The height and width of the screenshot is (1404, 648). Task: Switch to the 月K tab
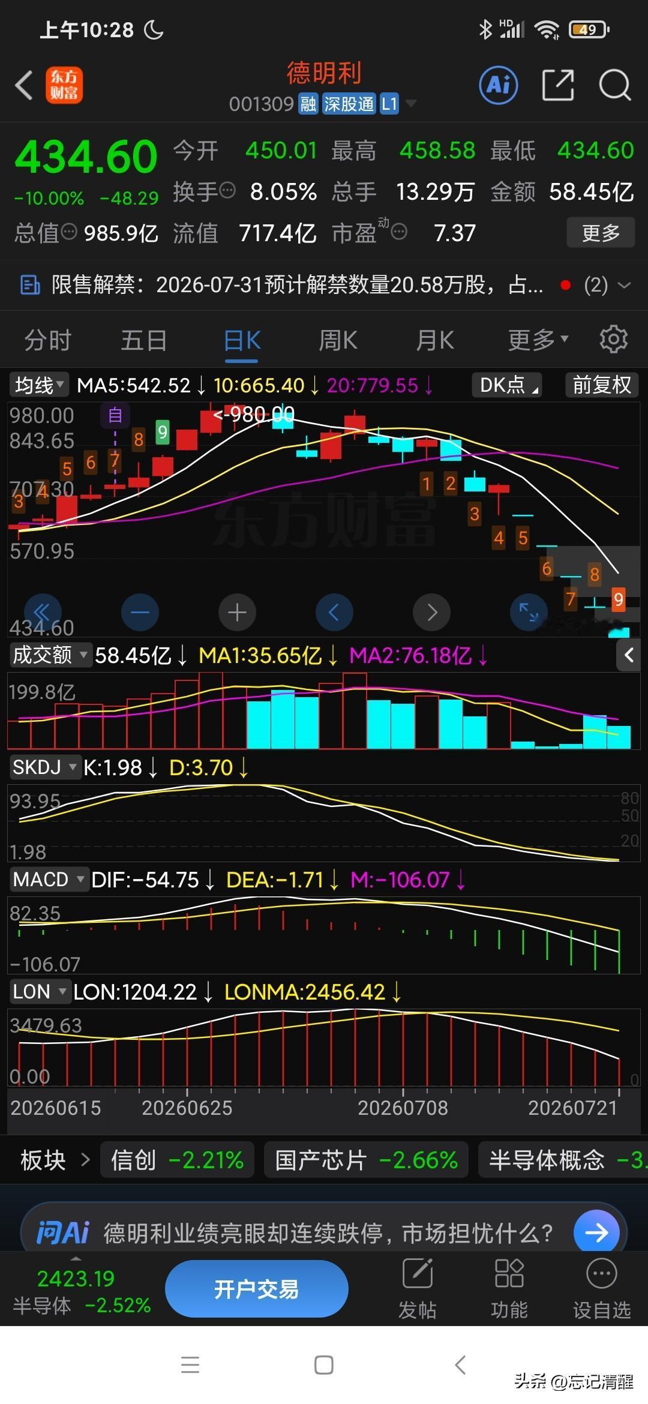click(435, 340)
